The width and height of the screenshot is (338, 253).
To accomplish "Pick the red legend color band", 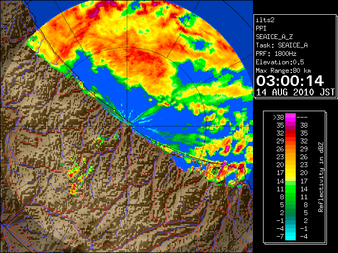I will pyautogui.click(x=290, y=133).
